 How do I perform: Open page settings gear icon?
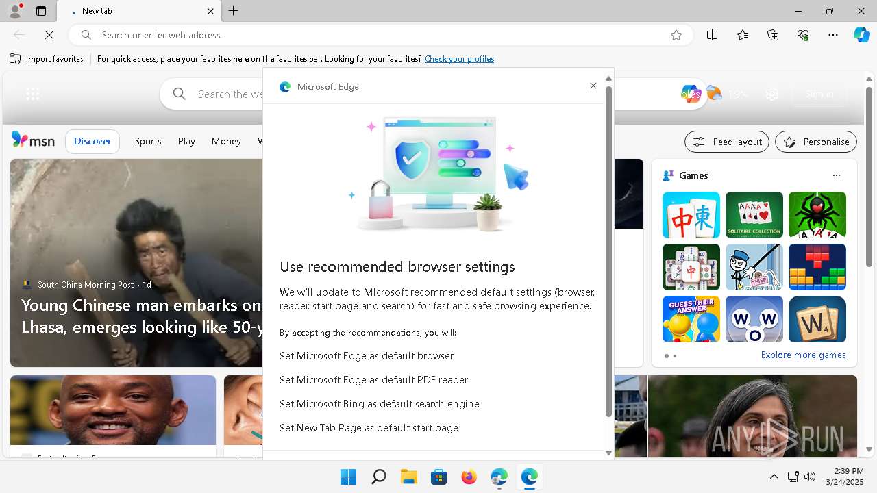click(x=772, y=94)
